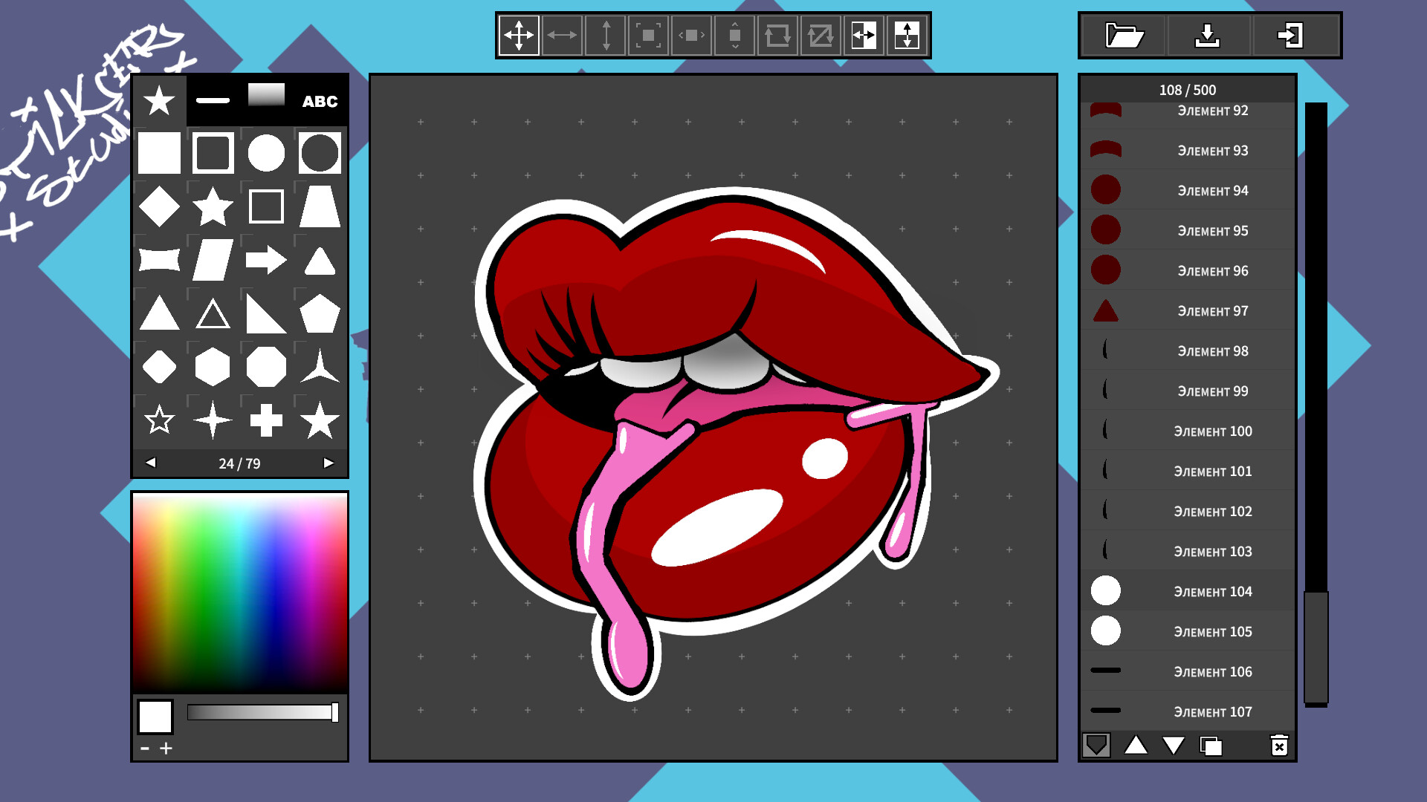Delete the selected element with trash icon

click(x=1279, y=746)
